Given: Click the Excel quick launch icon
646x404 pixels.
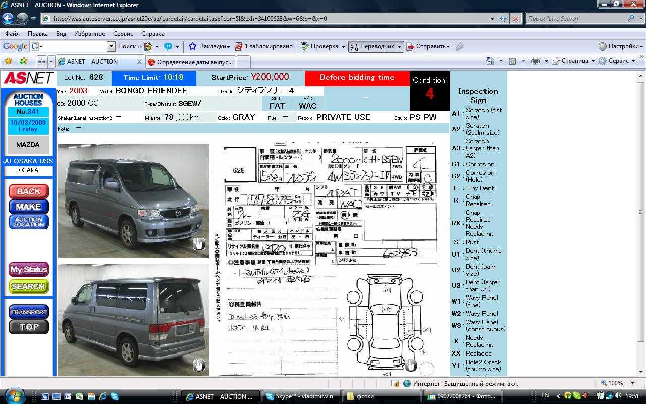Looking at the screenshot, I should click(x=80, y=397).
